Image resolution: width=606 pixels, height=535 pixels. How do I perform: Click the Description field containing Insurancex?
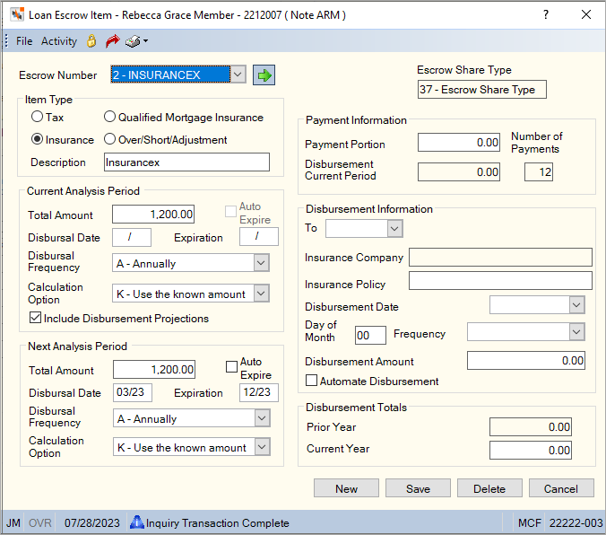point(186,162)
